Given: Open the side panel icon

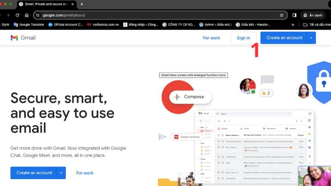Looking at the screenshot, I should point(294,15).
